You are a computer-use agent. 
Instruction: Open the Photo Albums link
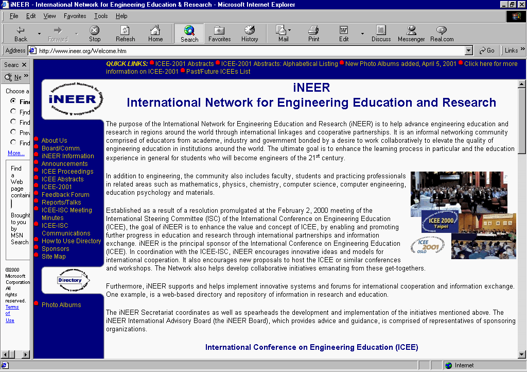point(61,305)
